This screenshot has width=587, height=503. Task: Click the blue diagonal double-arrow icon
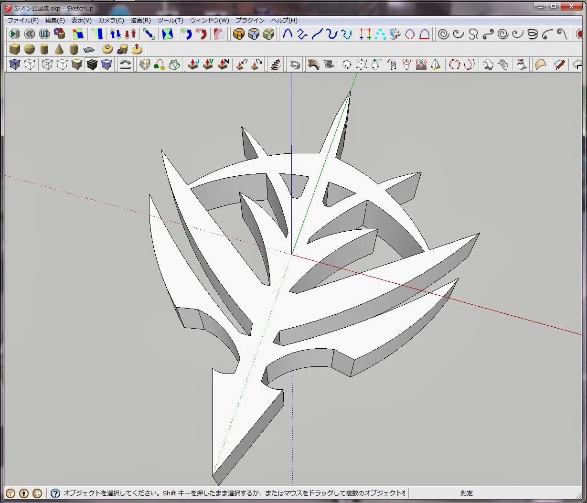(149, 34)
